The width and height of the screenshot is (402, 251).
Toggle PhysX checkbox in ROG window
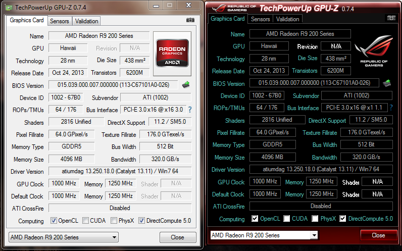point(315,219)
